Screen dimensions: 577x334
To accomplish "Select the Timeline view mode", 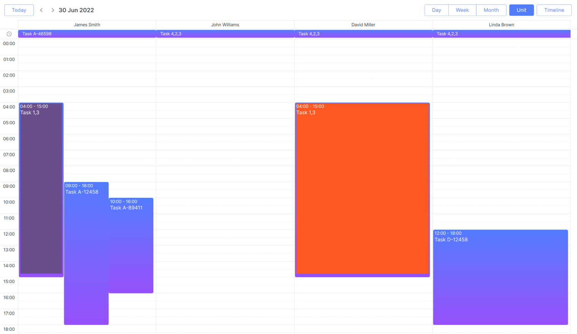I will 554,10.
